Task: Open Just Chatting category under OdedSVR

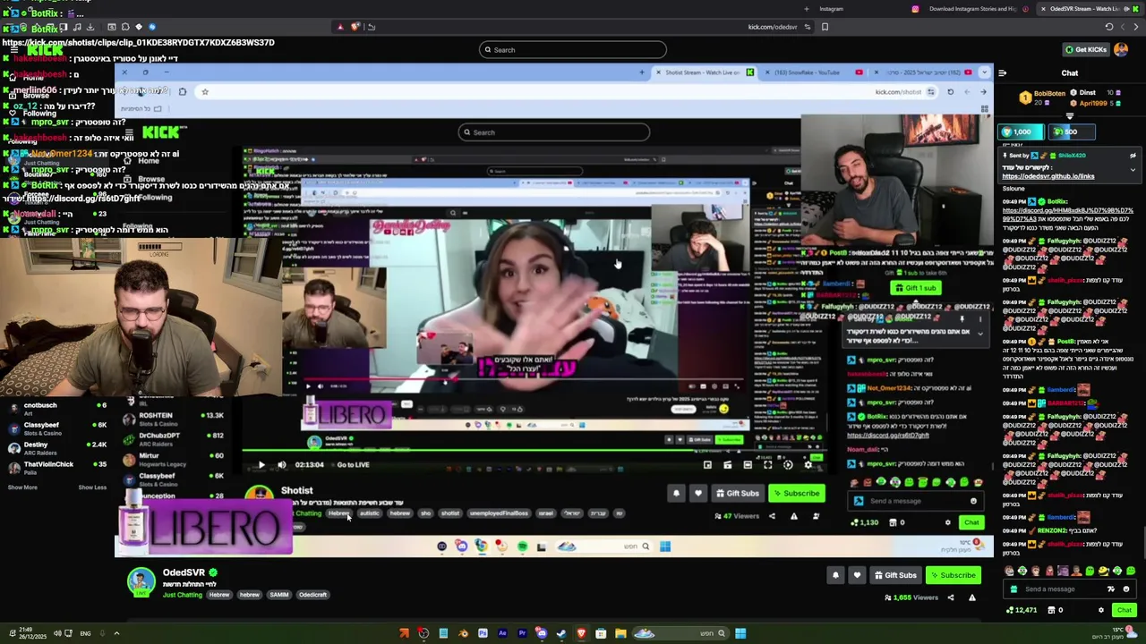Action: point(183,595)
